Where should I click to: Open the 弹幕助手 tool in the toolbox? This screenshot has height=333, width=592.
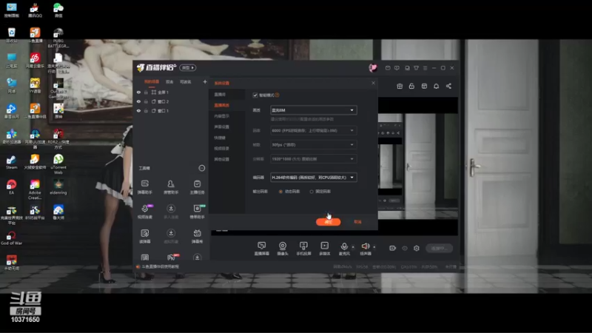click(x=144, y=186)
